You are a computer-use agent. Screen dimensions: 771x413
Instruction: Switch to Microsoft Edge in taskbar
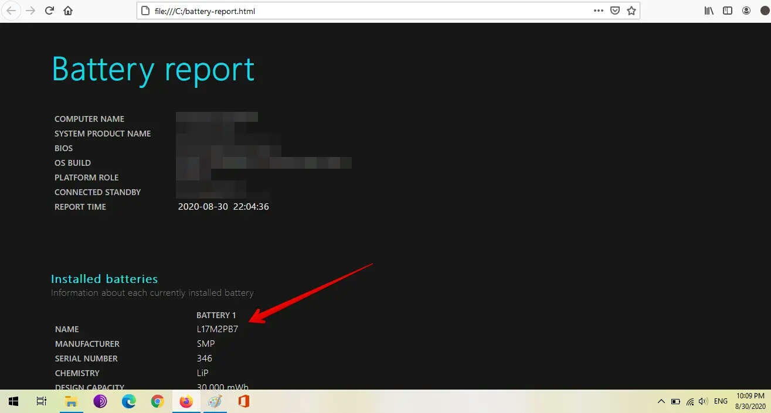pyautogui.click(x=128, y=401)
